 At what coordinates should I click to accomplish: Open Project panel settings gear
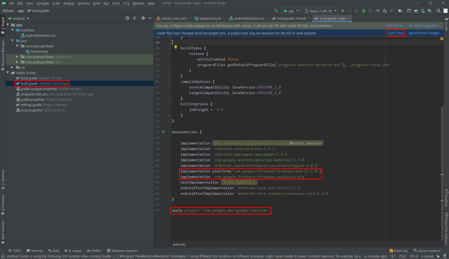(143, 18)
